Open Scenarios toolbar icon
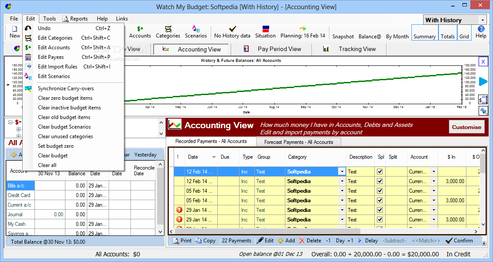This screenshot has height=262, width=493. (196, 29)
